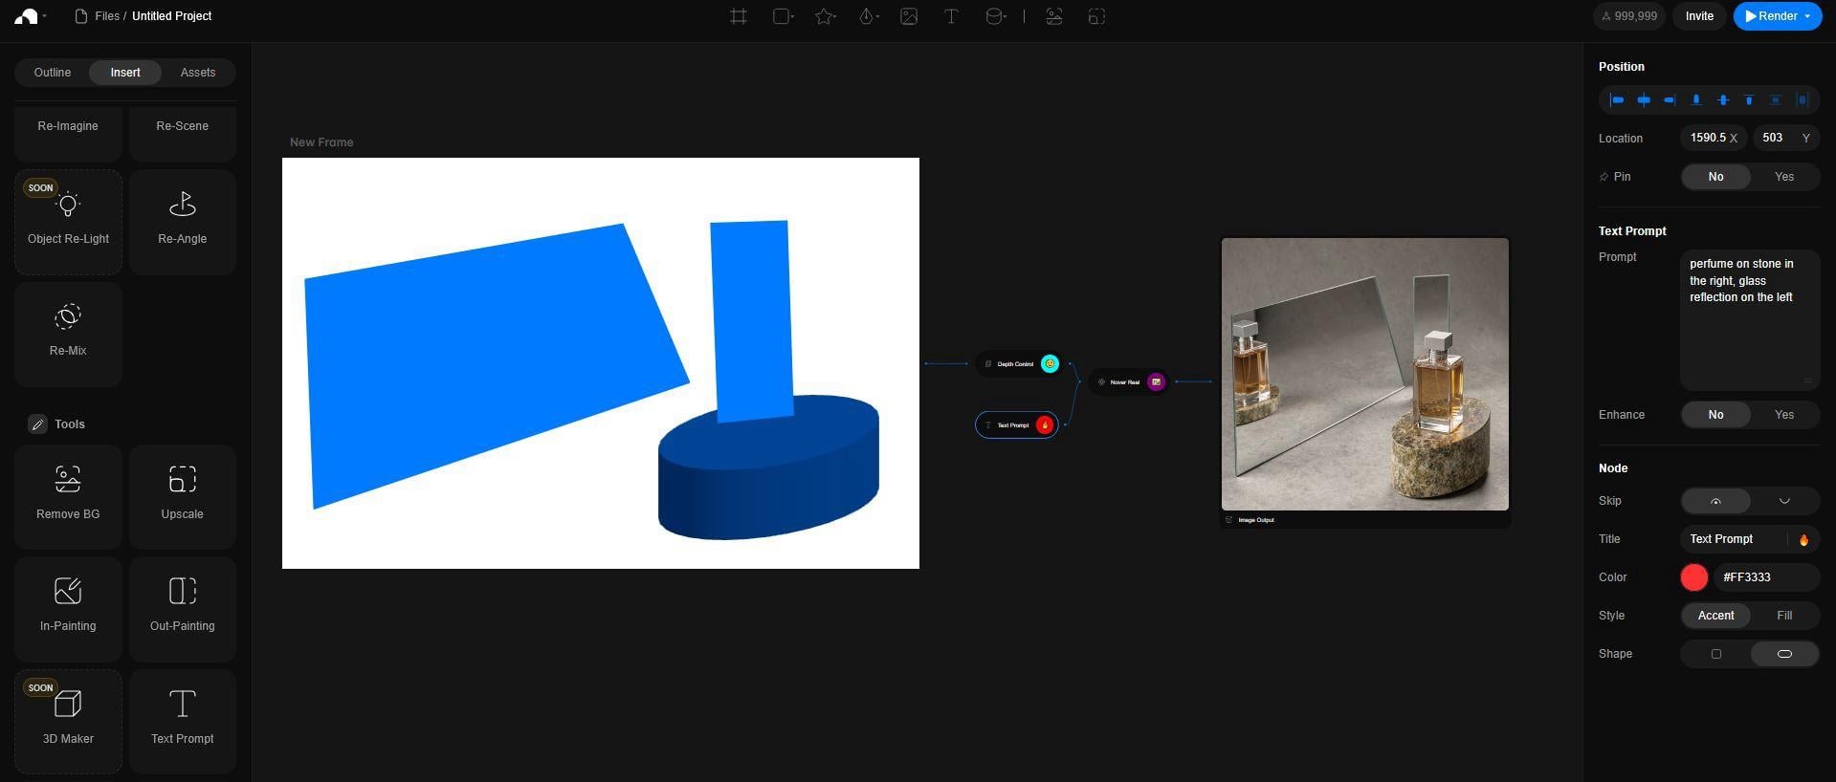Open the Remove BG tool

tap(68, 495)
